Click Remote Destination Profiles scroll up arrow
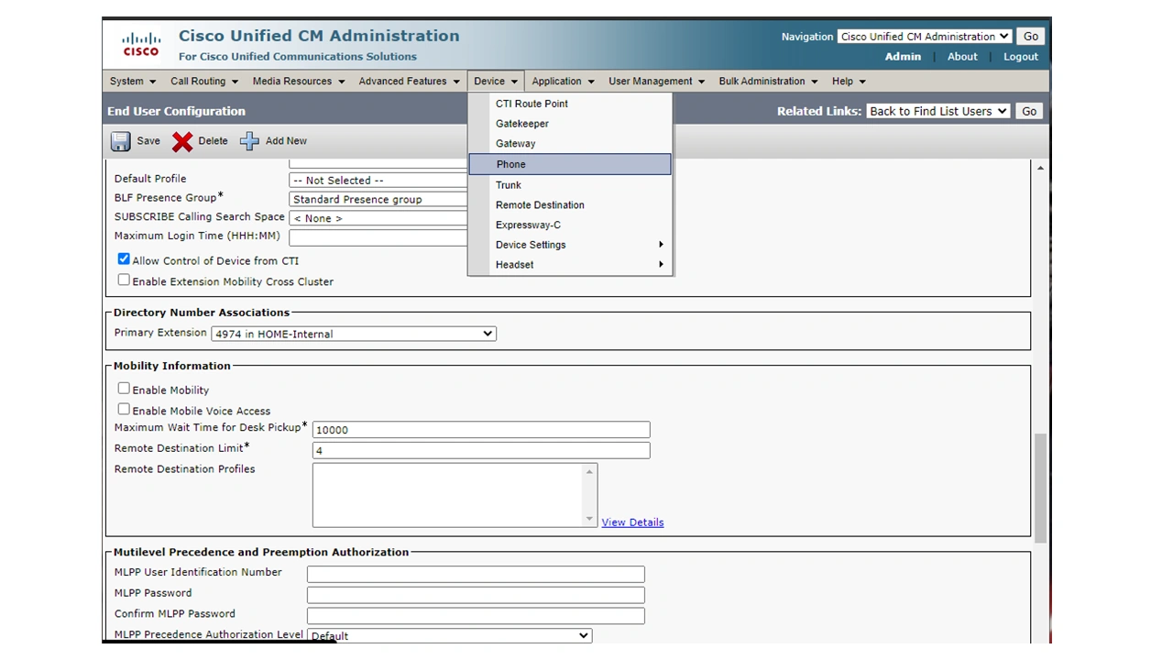This screenshot has width=1173, height=660. pos(589,471)
